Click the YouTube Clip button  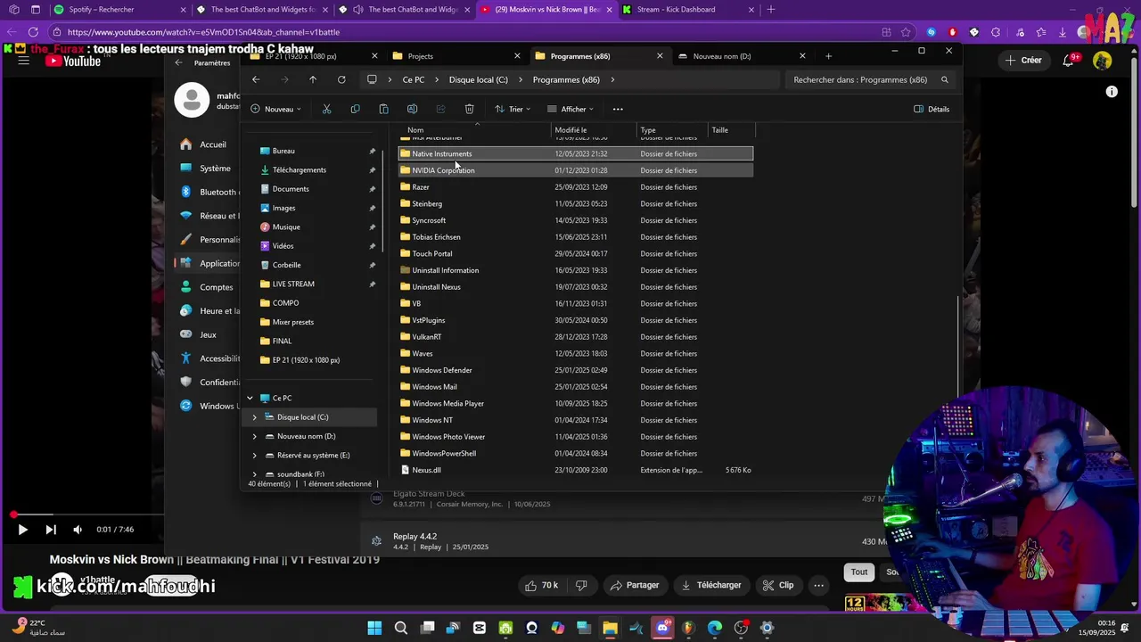[x=778, y=585]
